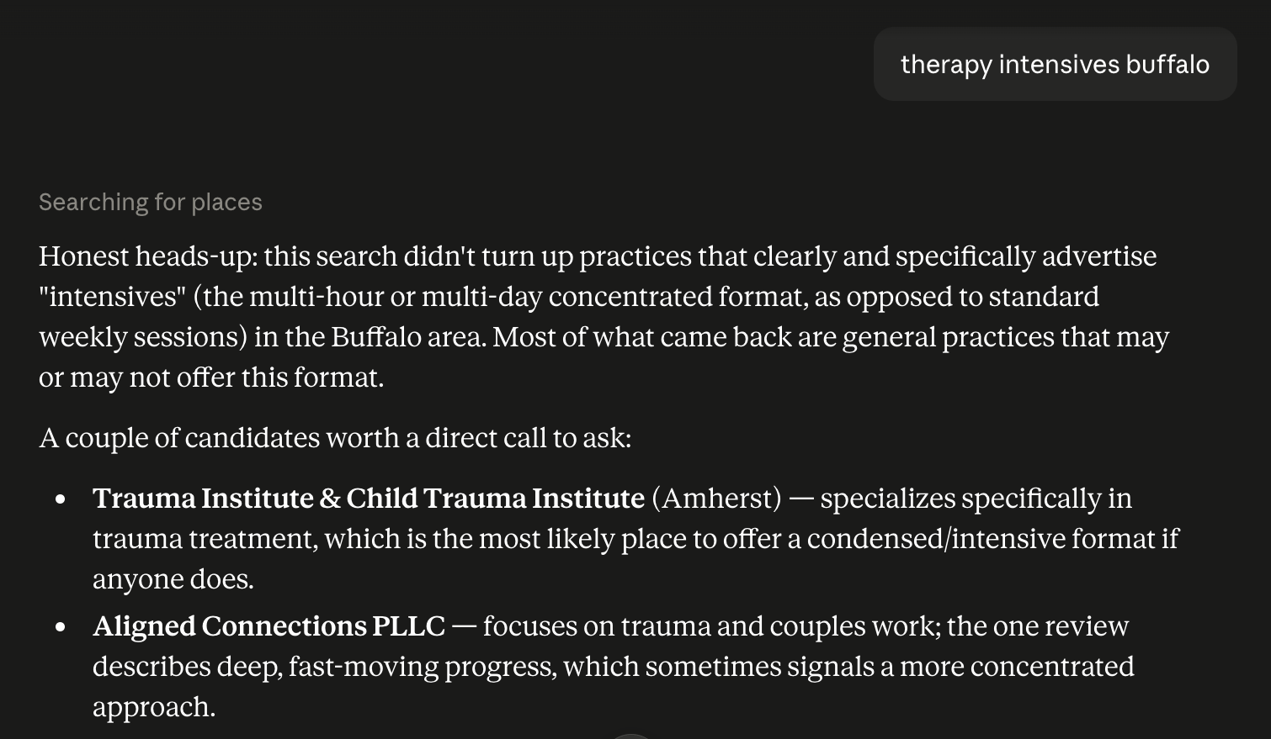Expand the "Searching for places" status
This screenshot has height=739, width=1271.
[151, 202]
